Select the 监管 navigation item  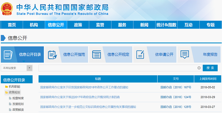100,25
